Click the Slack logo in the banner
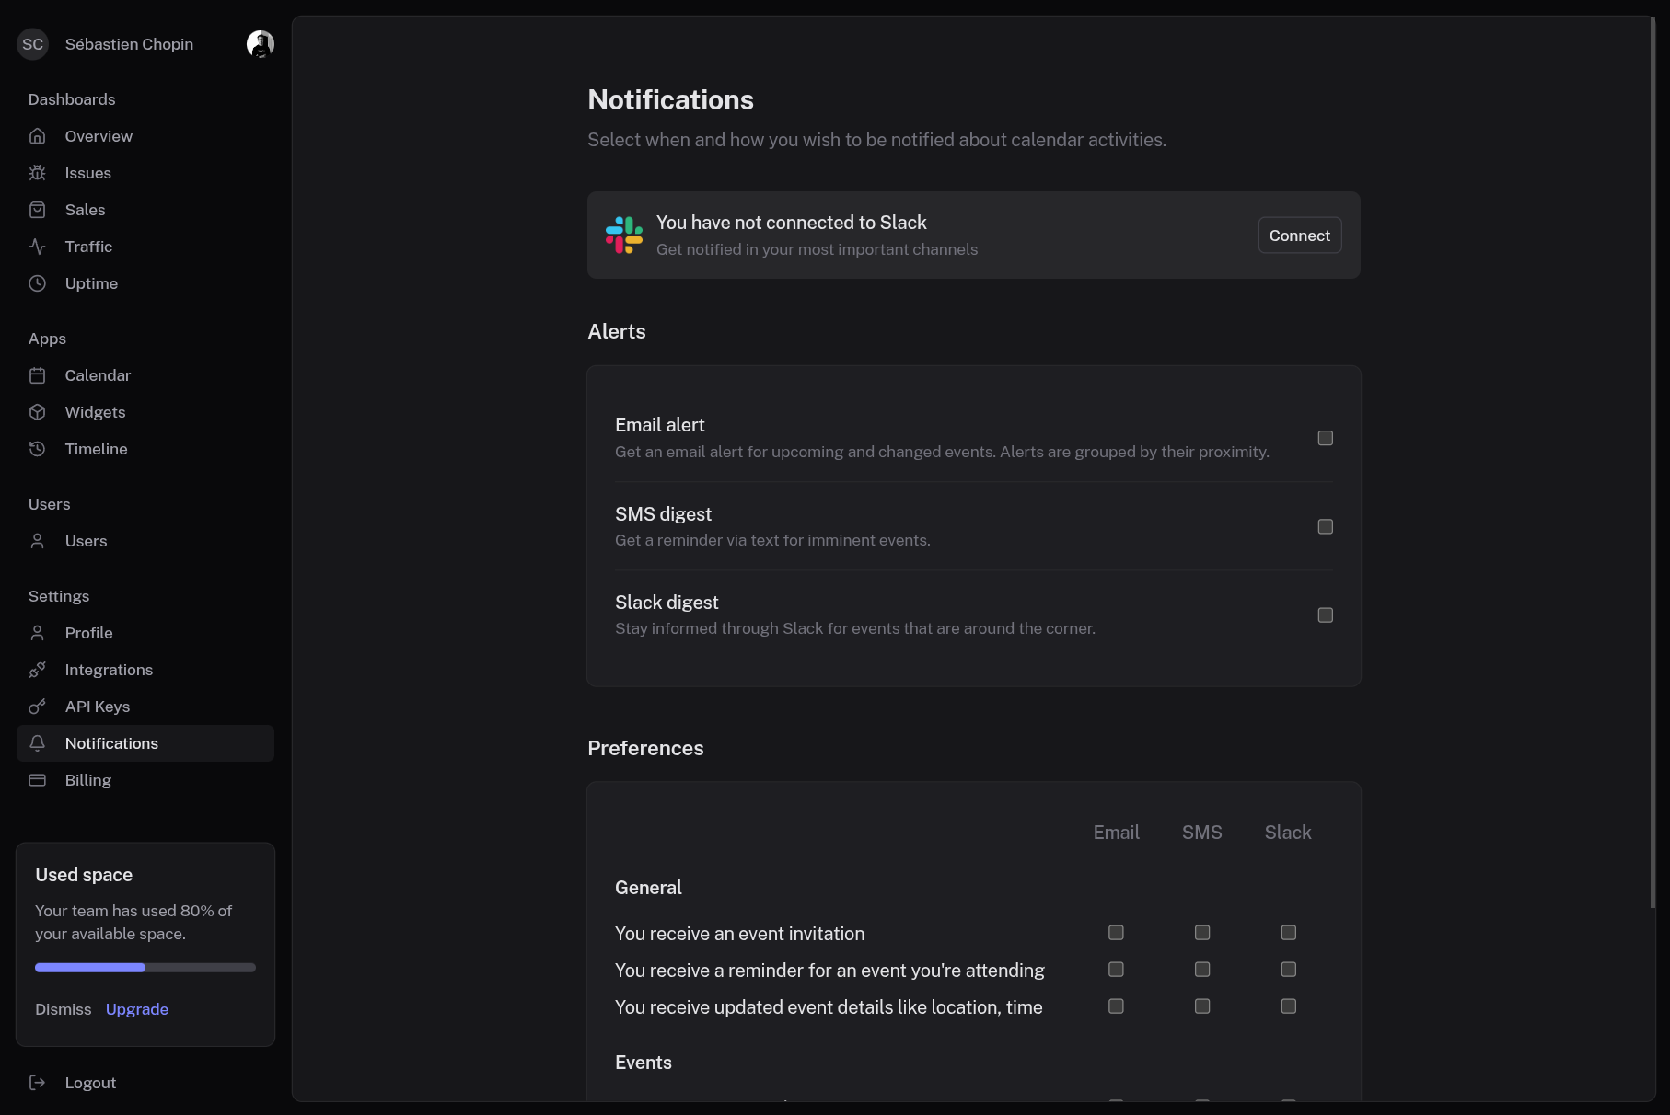1670x1115 pixels. pos(624,236)
